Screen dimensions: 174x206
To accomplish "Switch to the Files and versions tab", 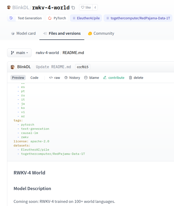I will click(x=62, y=33).
